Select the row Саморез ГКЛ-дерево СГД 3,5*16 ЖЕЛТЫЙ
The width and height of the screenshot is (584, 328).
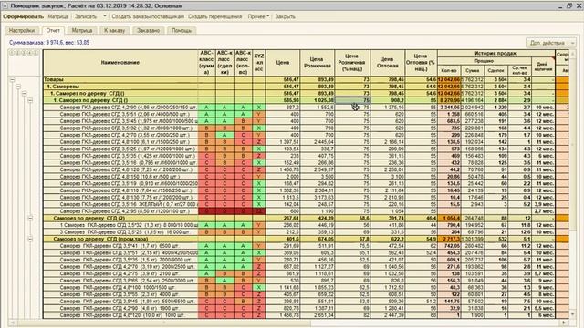click(x=307, y=204)
